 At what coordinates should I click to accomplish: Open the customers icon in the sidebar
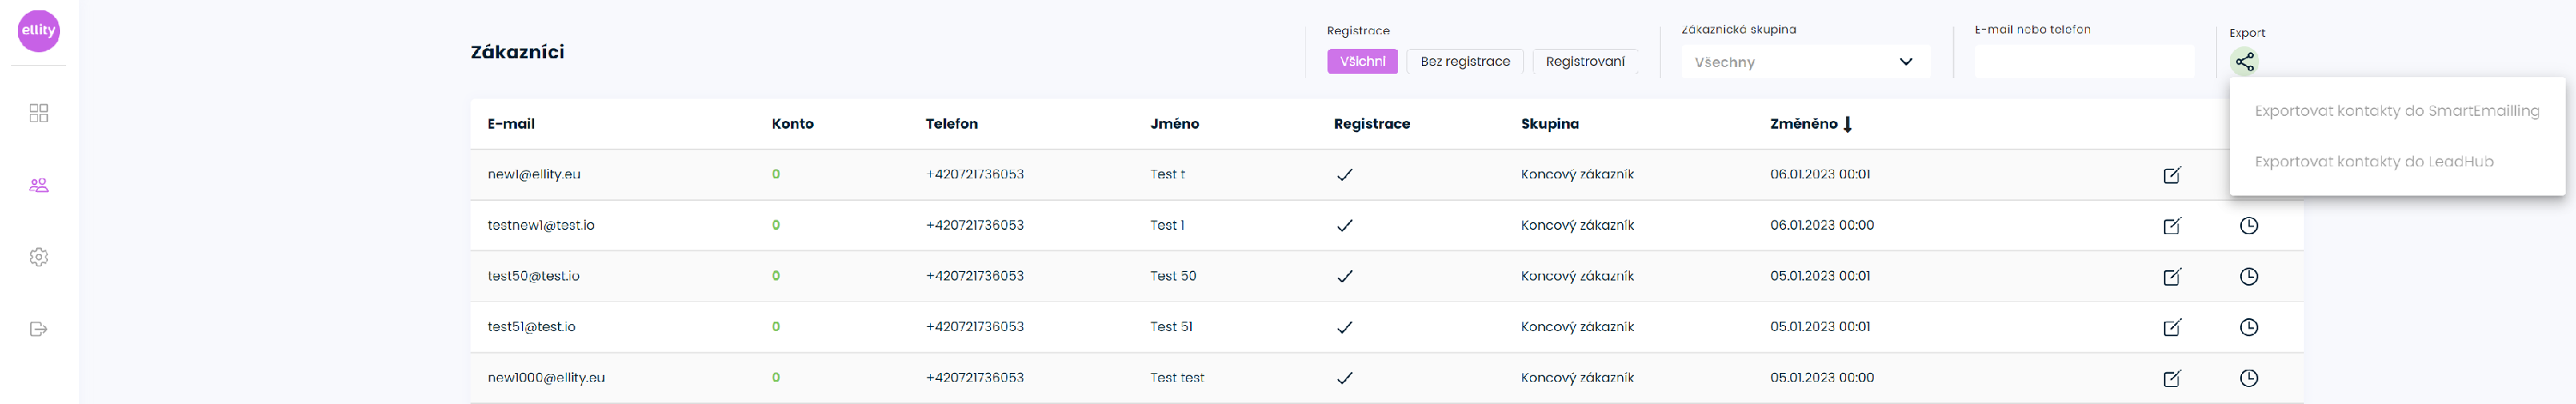point(38,185)
